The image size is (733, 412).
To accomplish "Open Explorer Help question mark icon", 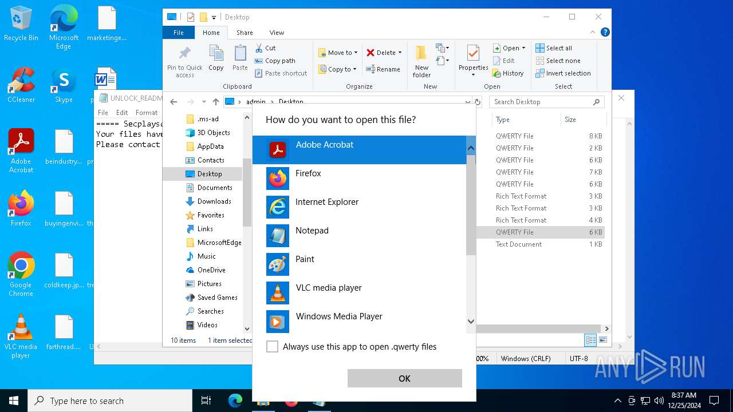I will tap(605, 33).
